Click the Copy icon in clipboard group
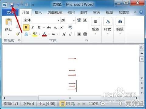The width and height of the screenshot is (146, 109). click(18, 27)
